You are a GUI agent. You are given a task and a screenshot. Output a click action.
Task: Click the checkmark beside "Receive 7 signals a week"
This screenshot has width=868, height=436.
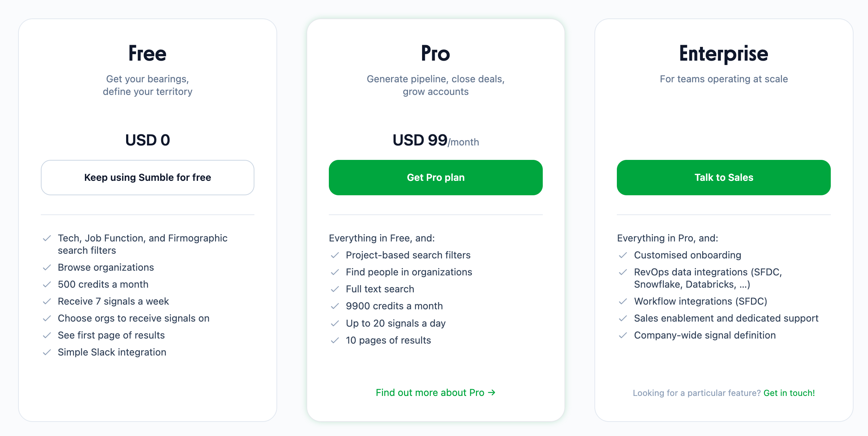coord(47,301)
